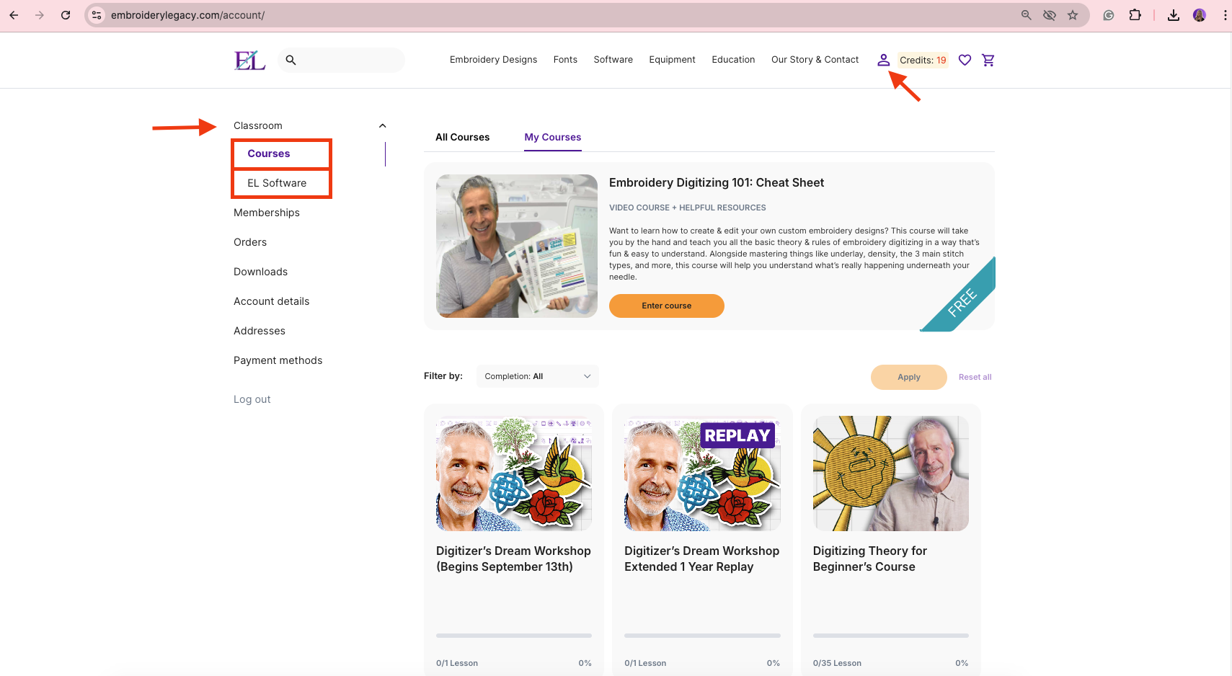The width and height of the screenshot is (1232, 676).
Task: Go to Orders in sidebar
Action: [250, 242]
